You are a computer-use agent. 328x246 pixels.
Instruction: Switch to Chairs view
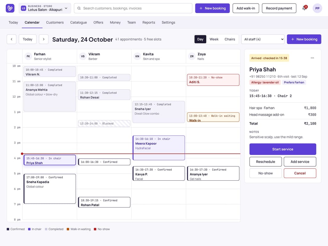click(230, 39)
